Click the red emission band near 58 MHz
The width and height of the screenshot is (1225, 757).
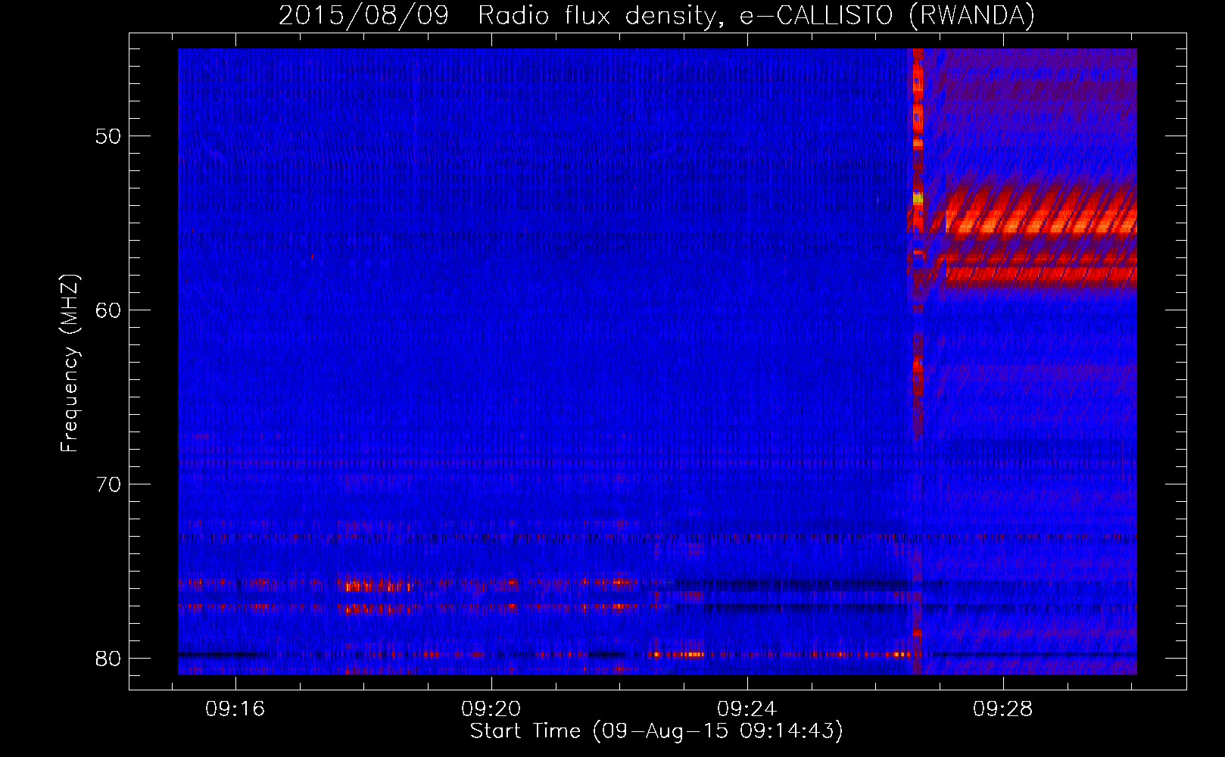[x=1040, y=273]
